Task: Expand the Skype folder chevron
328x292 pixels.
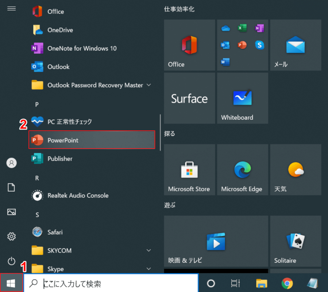Action: (x=149, y=269)
